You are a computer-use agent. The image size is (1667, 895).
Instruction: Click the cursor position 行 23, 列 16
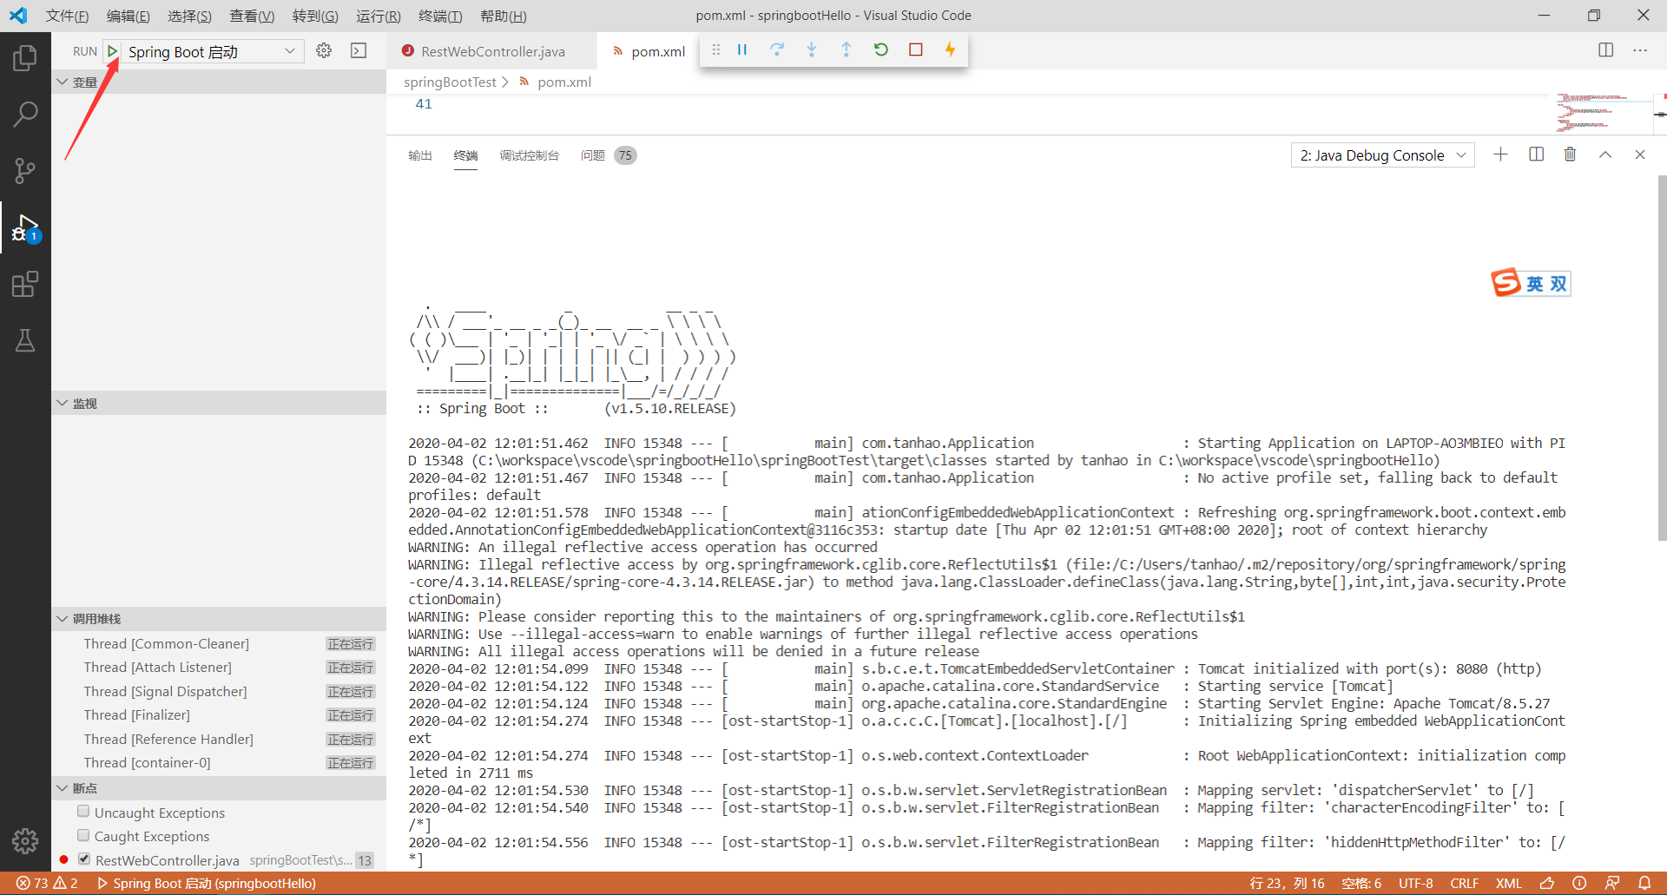(1287, 883)
